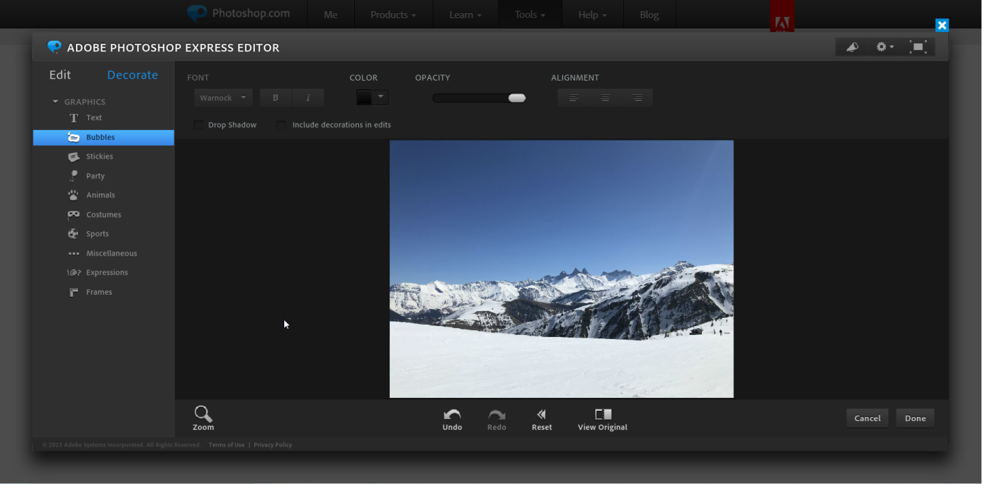Toggle fullscreen mode icon in header
982x484 pixels.
918,47
